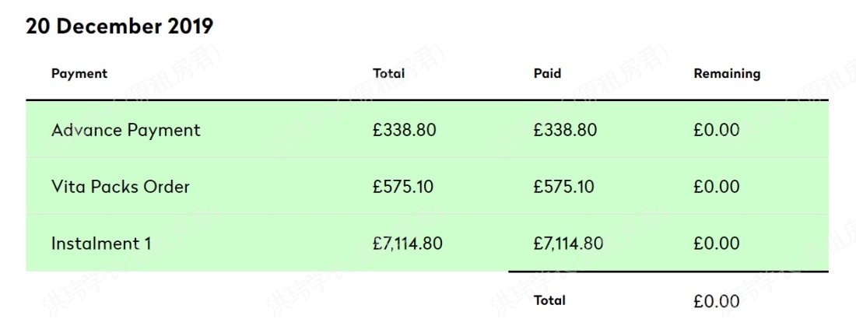Select the Payment column header

click(79, 73)
